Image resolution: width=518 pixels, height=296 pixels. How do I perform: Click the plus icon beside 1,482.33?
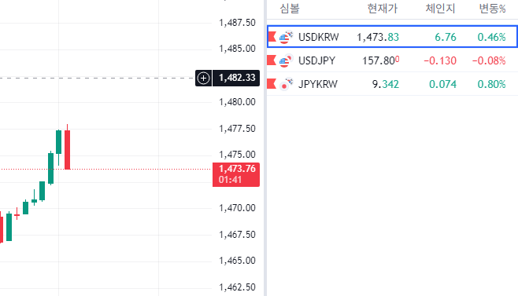pos(203,78)
